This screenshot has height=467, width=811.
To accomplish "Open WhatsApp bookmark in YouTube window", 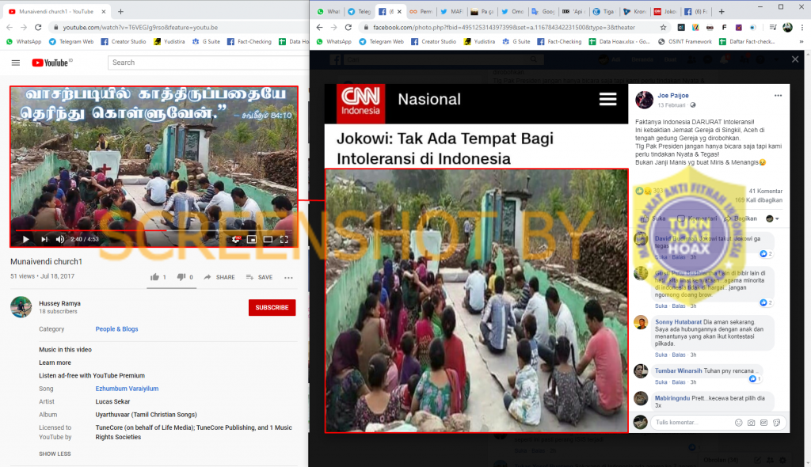I will [24, 41].
